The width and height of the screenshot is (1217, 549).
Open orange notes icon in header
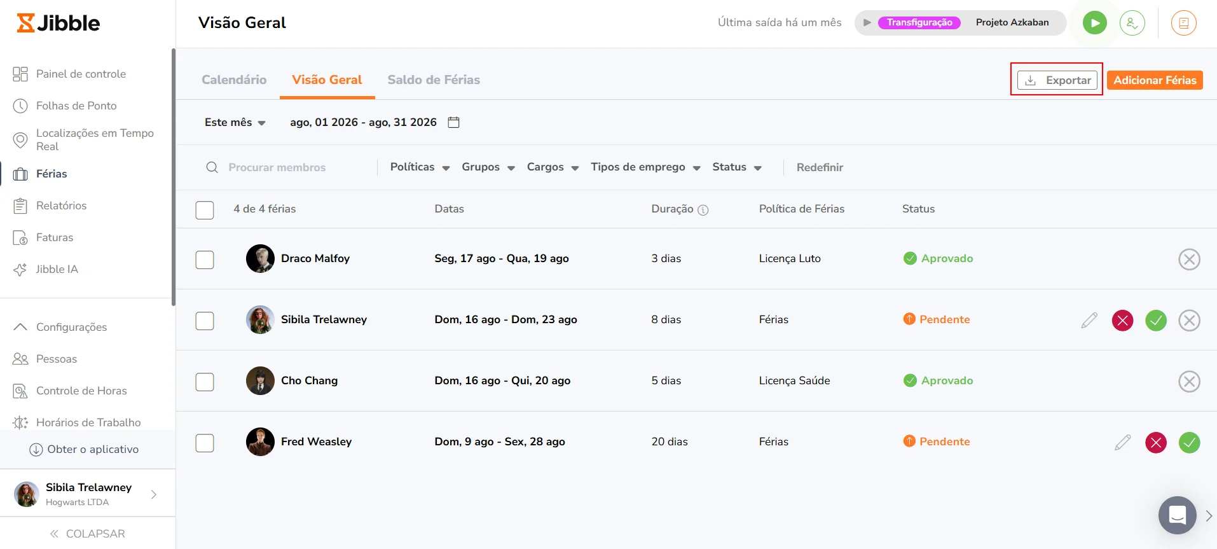pyautogui.click(x=1183, y=23)
